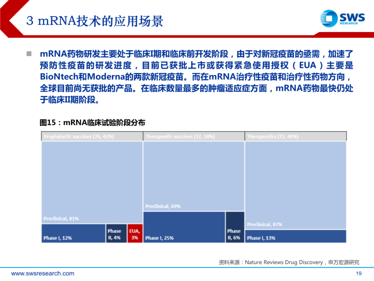Click the red EUA 3% block
The width and height of the screenshot is (374, 281).
pos(135,233)
